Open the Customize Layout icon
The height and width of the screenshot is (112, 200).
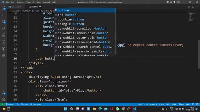pos(178,2)
